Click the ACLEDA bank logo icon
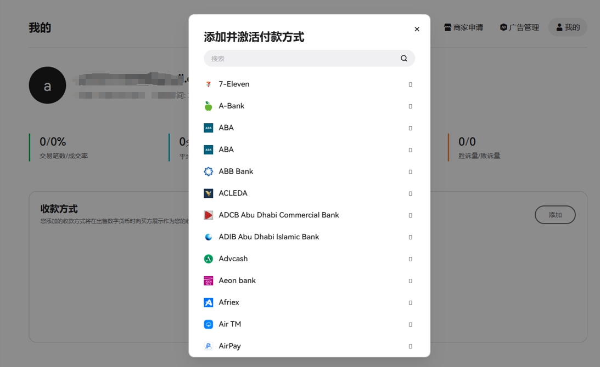Image resolution: width=600 pixels, height=367 pixels. 208,193
